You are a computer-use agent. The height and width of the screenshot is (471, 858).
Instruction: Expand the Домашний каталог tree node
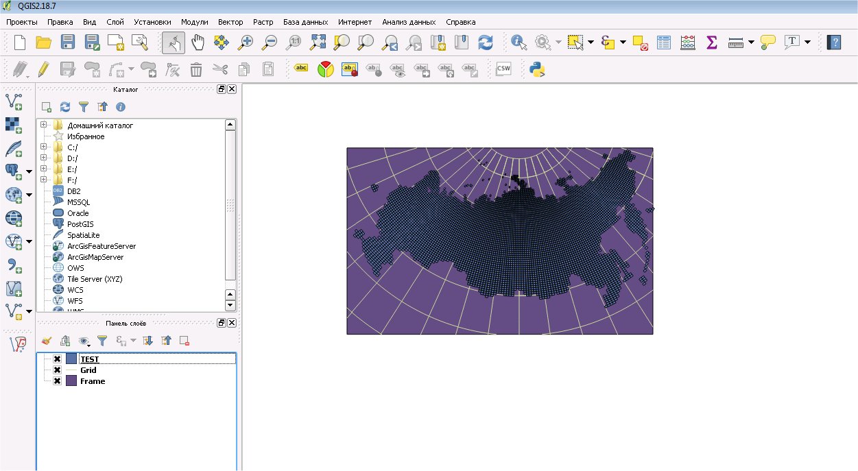point(43,125)
